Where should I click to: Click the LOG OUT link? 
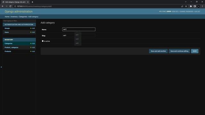(x=197, y=11)
